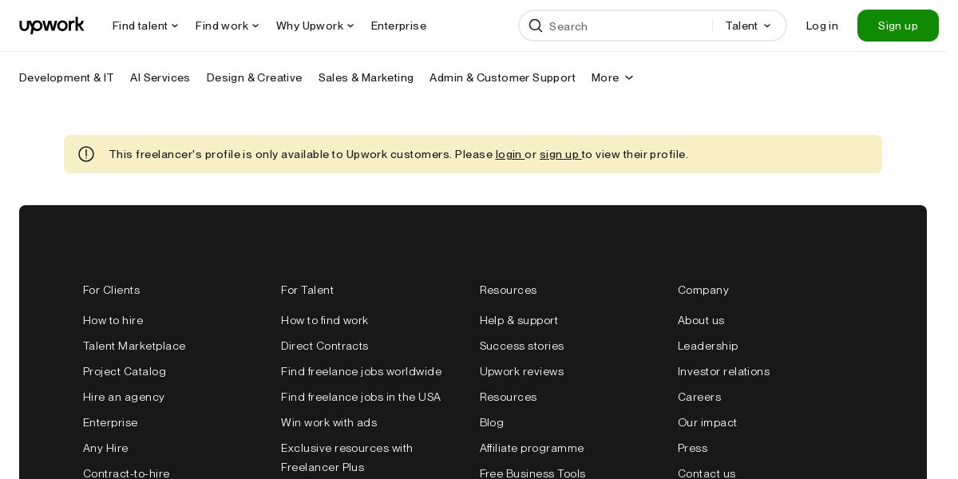This screenshot has height=479, width=958.
Task: Follow the sign up link in the banner
Action: tap(559, 154)
